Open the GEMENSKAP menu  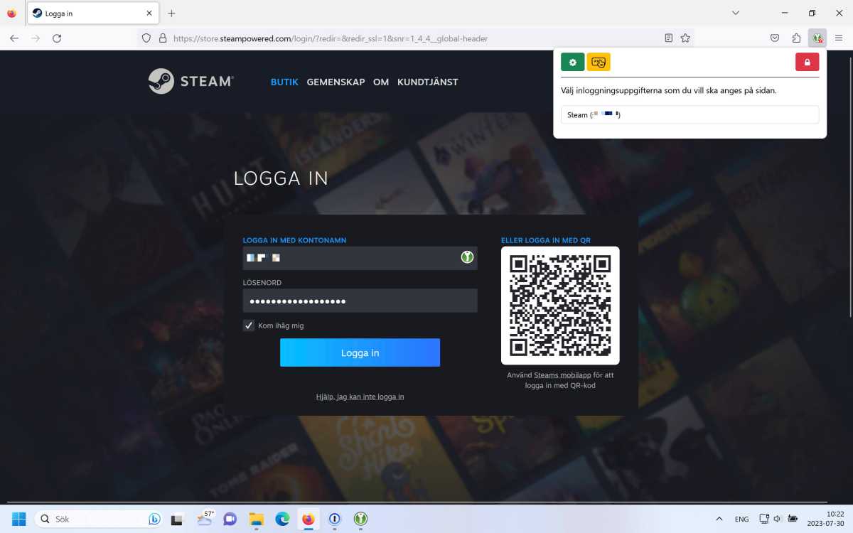point(336,82)
